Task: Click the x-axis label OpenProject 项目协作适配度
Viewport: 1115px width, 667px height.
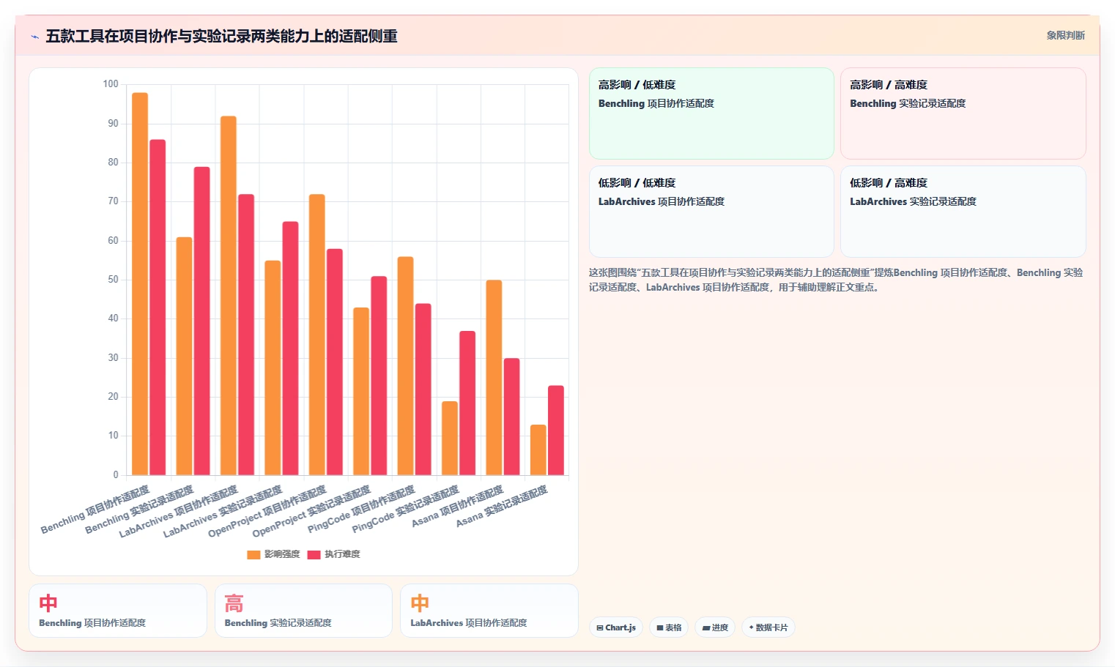Action: 267,512
